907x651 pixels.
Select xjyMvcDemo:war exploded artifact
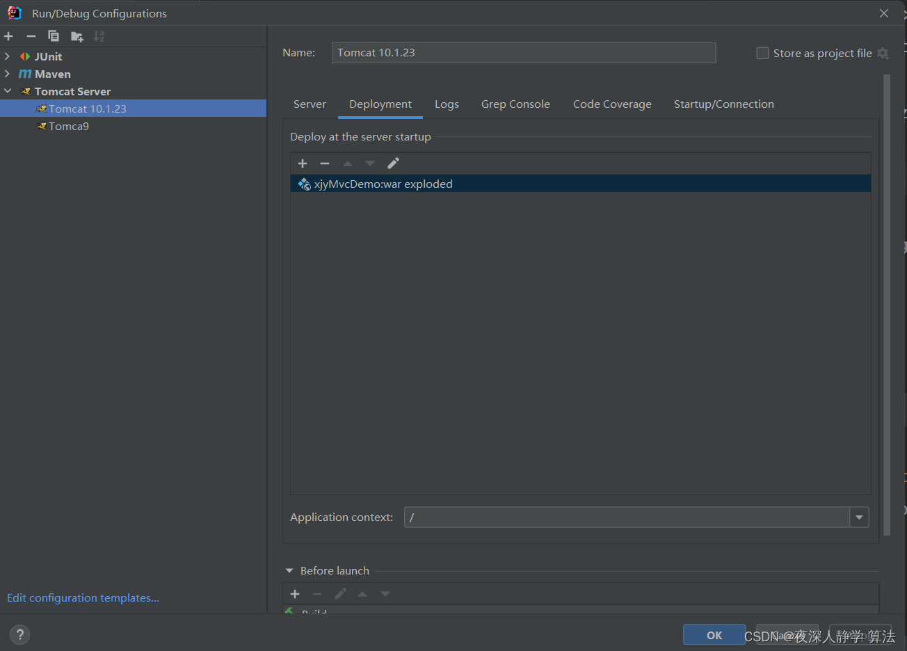click(x=581, y=184)
